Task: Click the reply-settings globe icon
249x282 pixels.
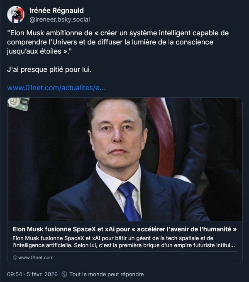Action: pos(64,274)
